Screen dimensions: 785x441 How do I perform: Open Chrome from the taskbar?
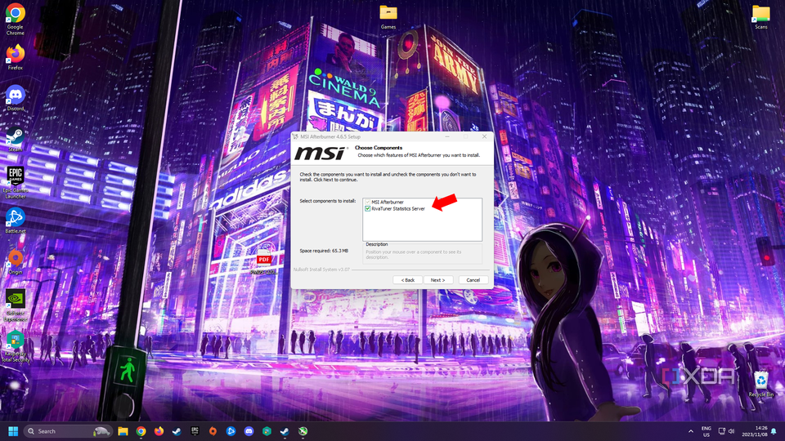pos(141,431)
